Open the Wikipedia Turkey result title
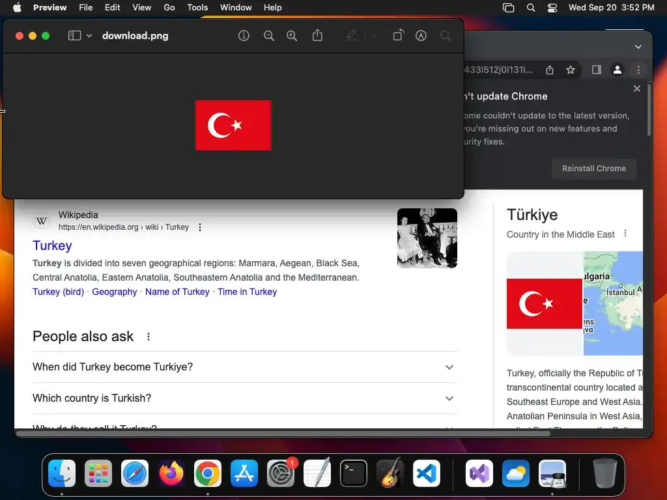This screenshot has height=500, width=667. tap(52, 245)
